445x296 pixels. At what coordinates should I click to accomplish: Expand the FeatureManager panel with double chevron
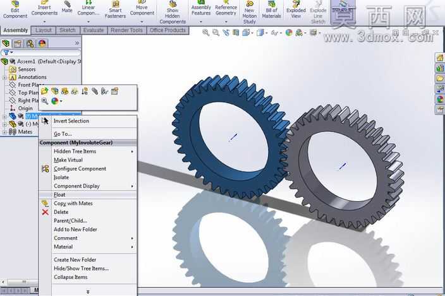(x=77, y=44)
